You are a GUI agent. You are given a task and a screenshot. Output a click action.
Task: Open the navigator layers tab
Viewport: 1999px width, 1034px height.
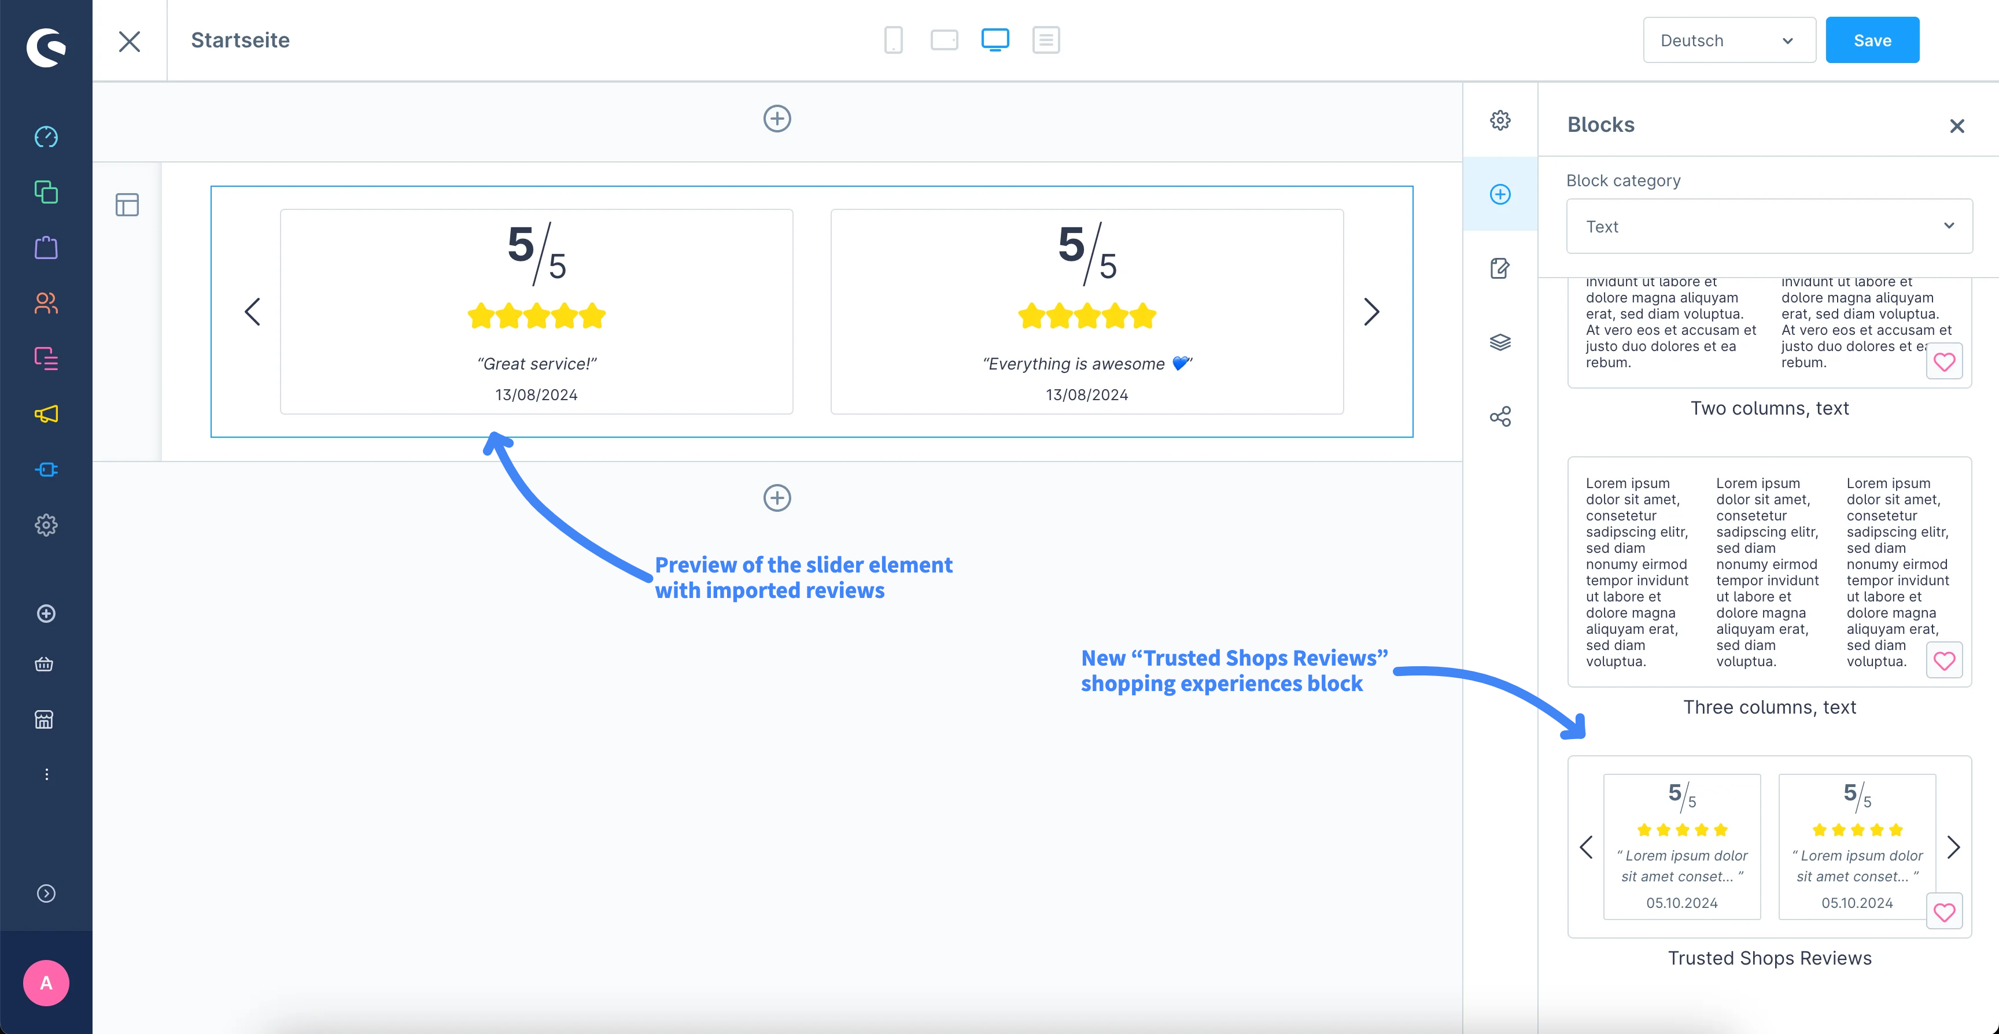point(1500,342)
